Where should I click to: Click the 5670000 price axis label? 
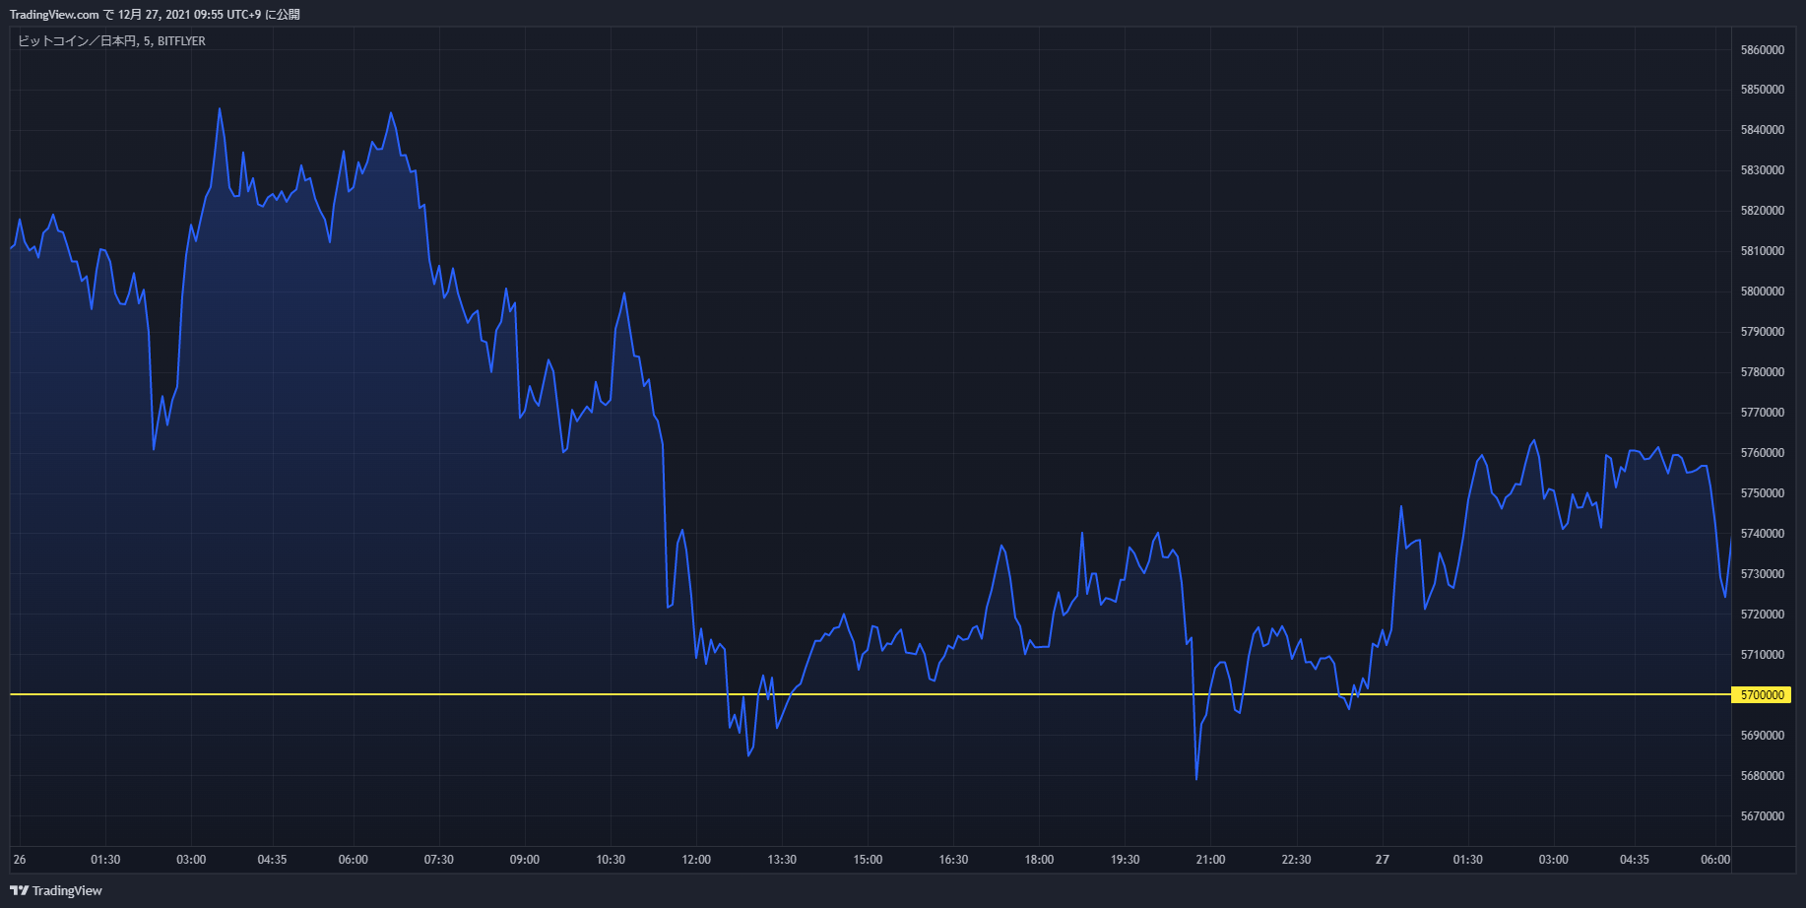tap(1762, 816)
